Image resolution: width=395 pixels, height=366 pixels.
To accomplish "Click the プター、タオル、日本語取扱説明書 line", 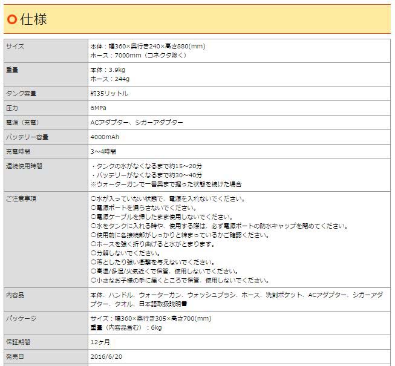I will (139, 304).
